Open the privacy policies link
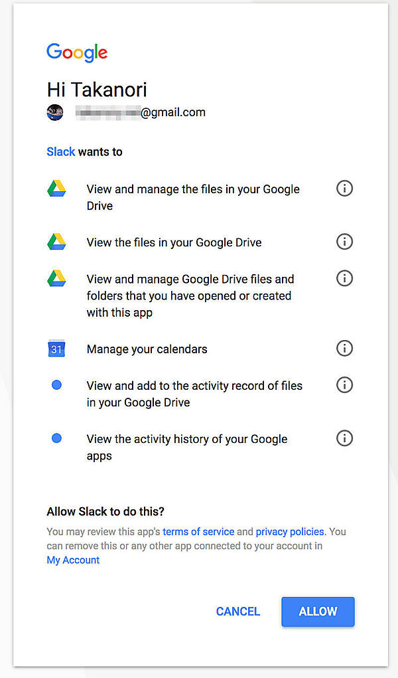 tap(289, 531)
